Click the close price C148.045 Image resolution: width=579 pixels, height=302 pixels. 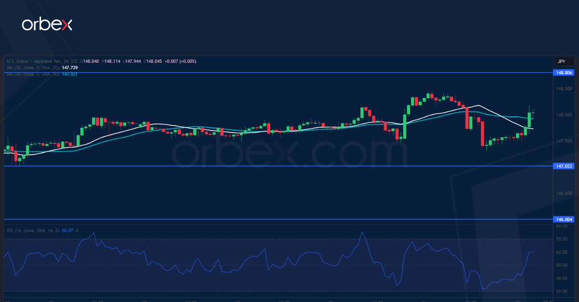click(x=153, y=61)
